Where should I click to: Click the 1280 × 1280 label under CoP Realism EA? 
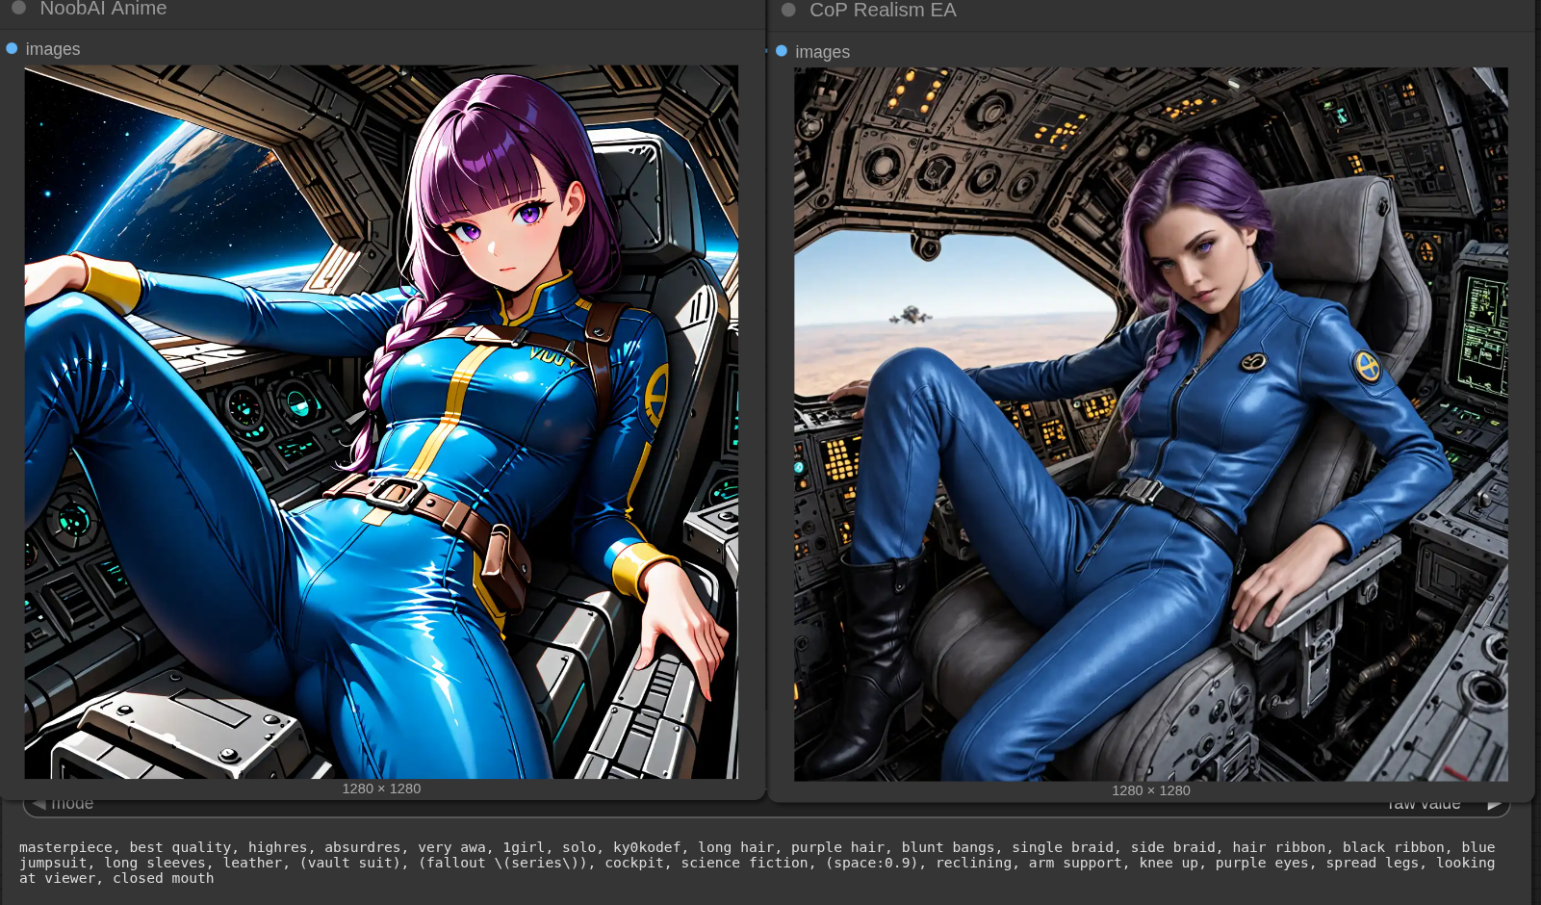[x=1151, y=790]
